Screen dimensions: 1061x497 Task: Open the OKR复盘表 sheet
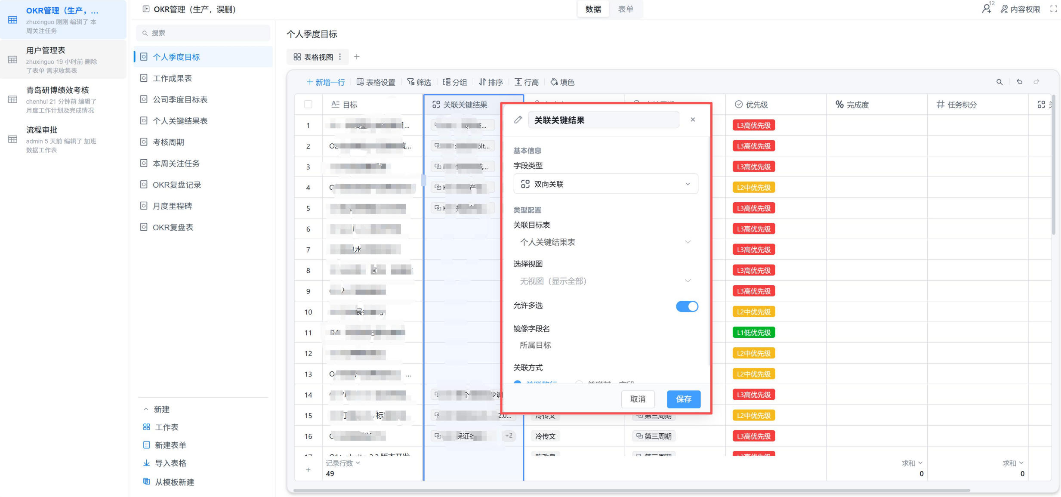coord(203,227)
